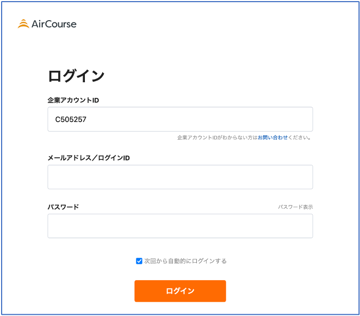
Task: Toggle the auto-login checkbox
Action: click(x=139, y=261)
